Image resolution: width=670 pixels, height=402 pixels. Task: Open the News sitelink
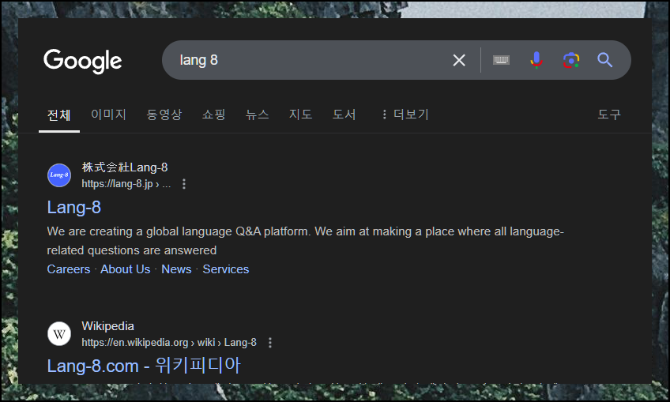click(x=176, y=269)
